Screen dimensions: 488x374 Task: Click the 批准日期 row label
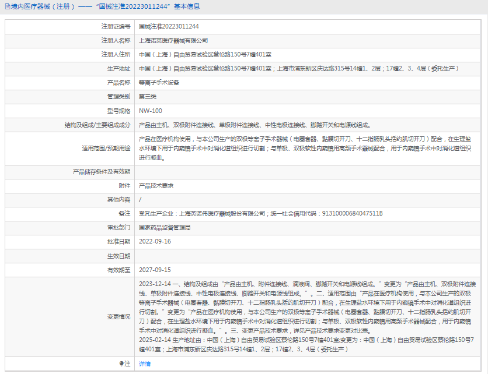point(118,241)
